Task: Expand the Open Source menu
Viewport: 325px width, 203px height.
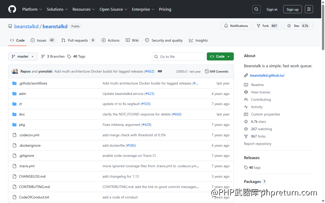Action: coord(113,9)
